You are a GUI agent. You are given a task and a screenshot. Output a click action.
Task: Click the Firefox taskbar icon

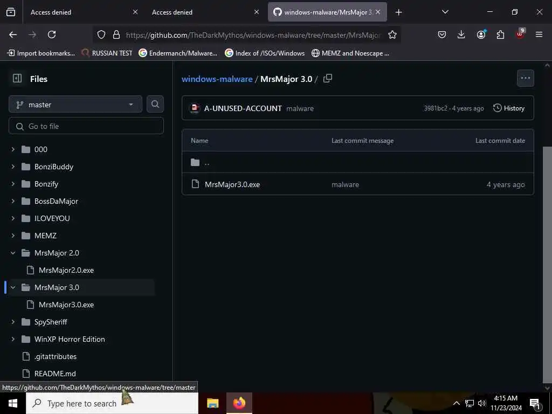[x=239, y=403]
